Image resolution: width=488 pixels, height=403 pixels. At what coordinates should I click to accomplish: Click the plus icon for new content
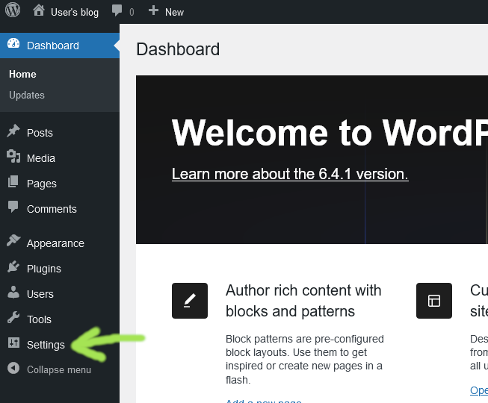point(153,10)
